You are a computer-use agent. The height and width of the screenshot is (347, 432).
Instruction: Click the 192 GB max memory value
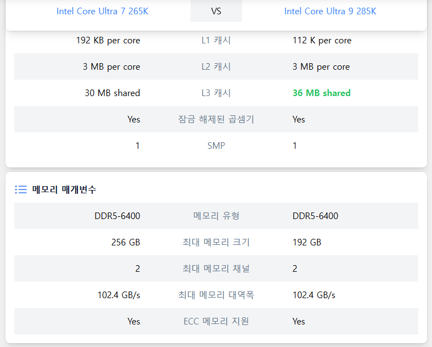[307, 242]
